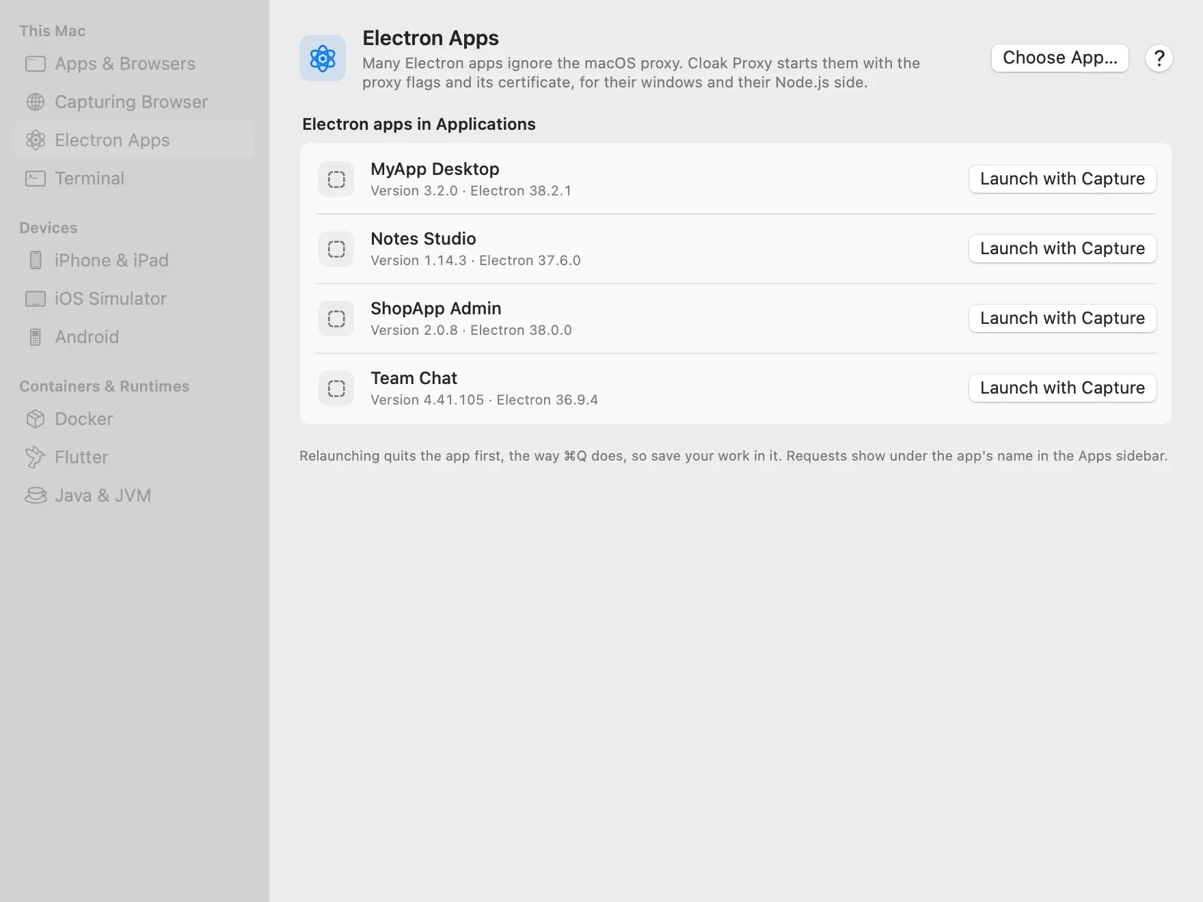
Task: Click the 'Team Chat' app name
Action: click(x=414, y=378)
